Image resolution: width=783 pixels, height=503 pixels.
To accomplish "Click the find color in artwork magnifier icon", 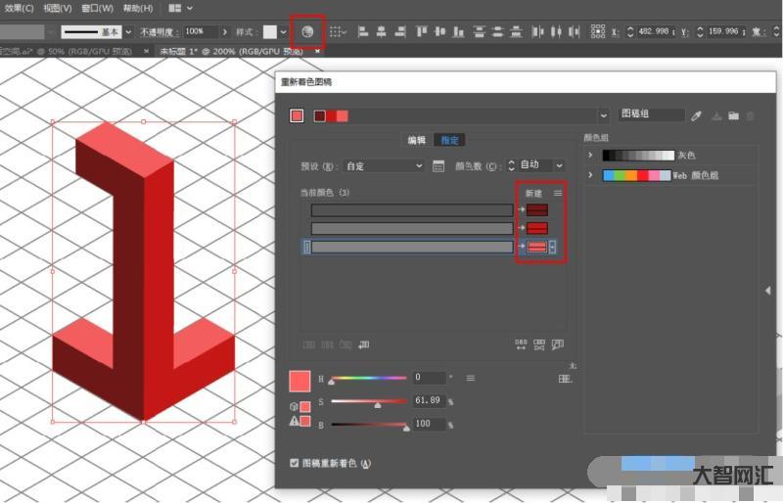I will point(558,344).
